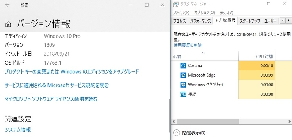
Task: Click the Cortana app icon
Action: 183,66
